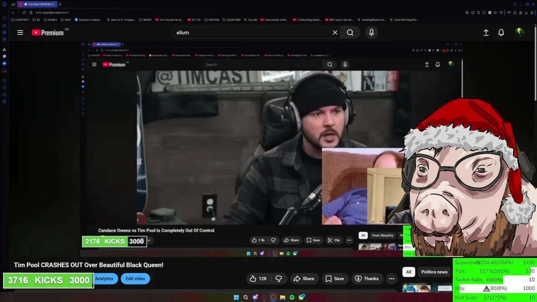Screen dimensions: 537x302
Task: Open the MIZKIF bookmarks folder
Action: 145,20
